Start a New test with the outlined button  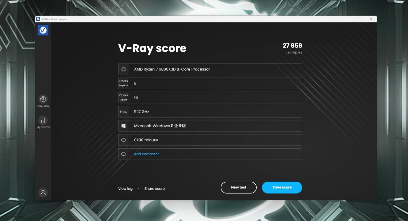coord(238,188)
